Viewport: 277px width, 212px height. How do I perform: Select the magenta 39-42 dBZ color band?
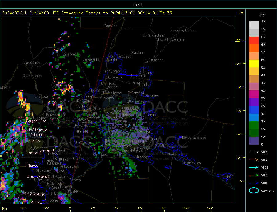254,94
